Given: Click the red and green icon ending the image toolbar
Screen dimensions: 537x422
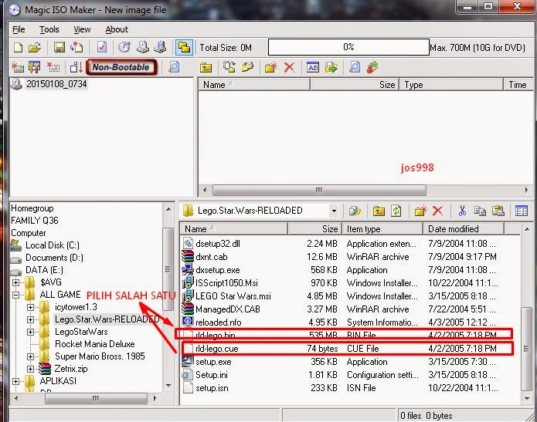Looking at the screenshot, I should point(372,67).
